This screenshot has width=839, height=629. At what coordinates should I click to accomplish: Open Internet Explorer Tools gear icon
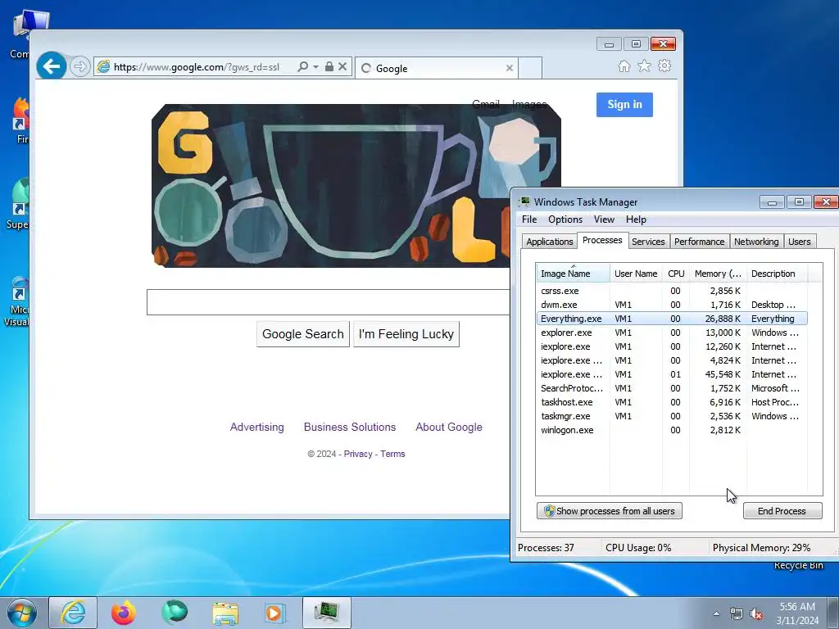(664, 66)
